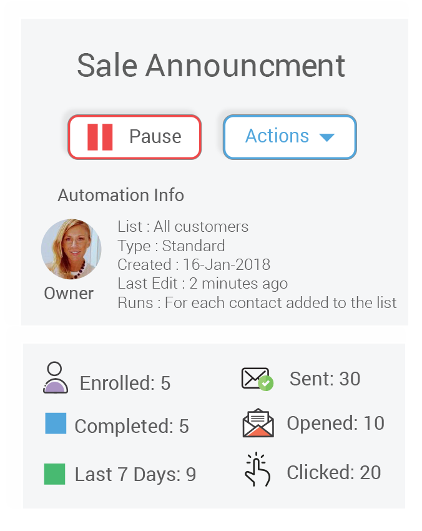The width and height of the screenshot is (422, 531).
Task: Click the enrolled person icon
Action: tap(55, 377)
